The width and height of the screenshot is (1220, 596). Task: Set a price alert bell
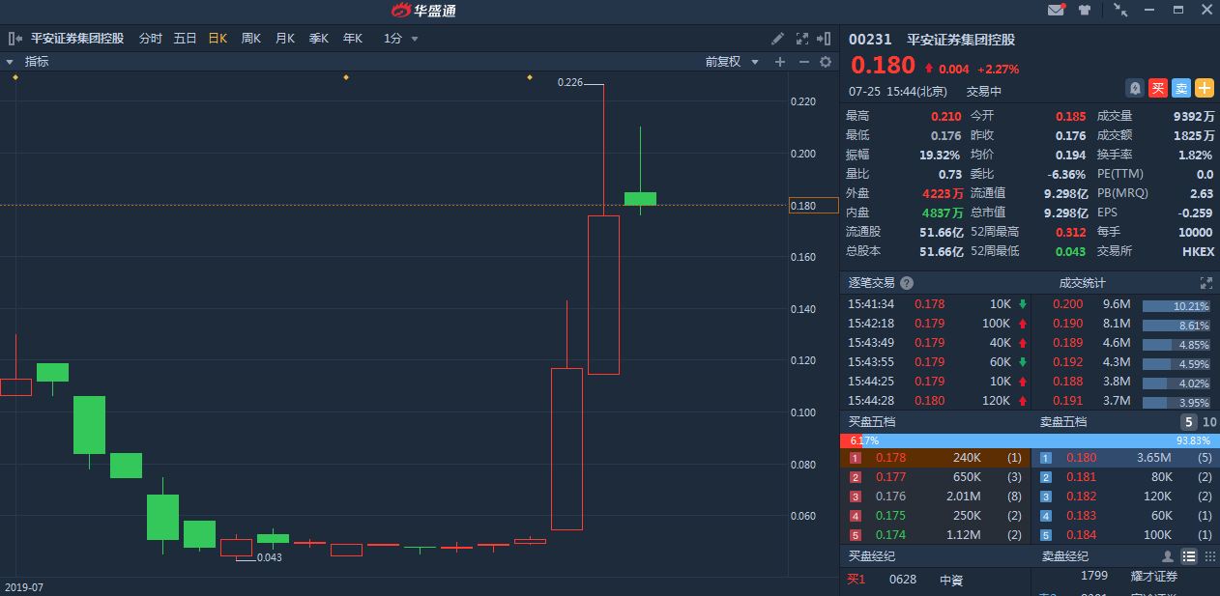point(1135,88)
